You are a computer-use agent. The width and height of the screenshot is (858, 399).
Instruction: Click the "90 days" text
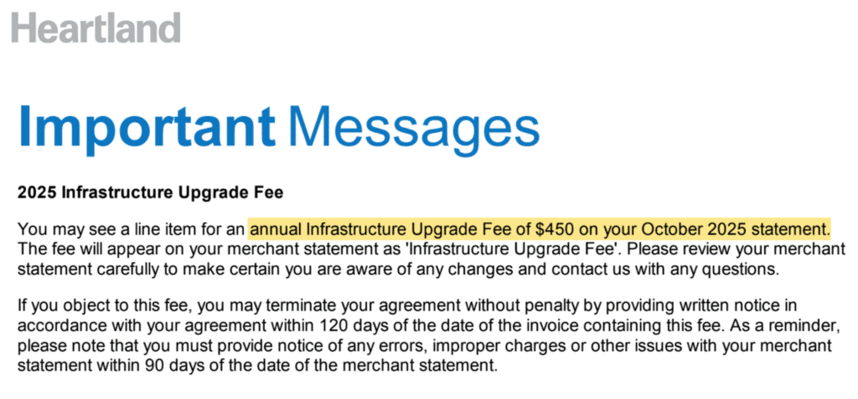click(x=173, y=365)
